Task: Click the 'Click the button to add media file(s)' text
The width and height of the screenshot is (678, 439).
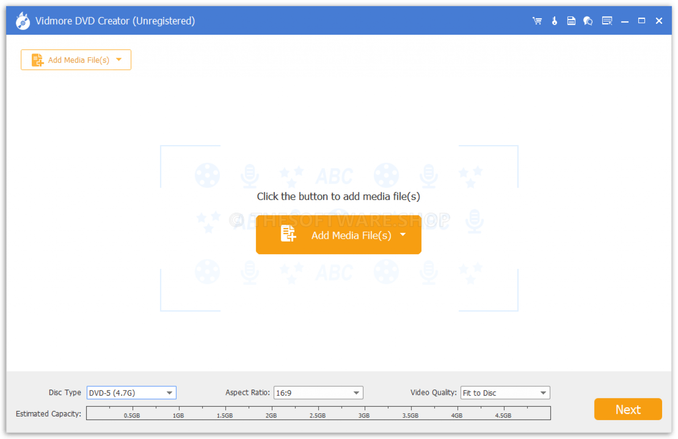Action: coord(339,197)
